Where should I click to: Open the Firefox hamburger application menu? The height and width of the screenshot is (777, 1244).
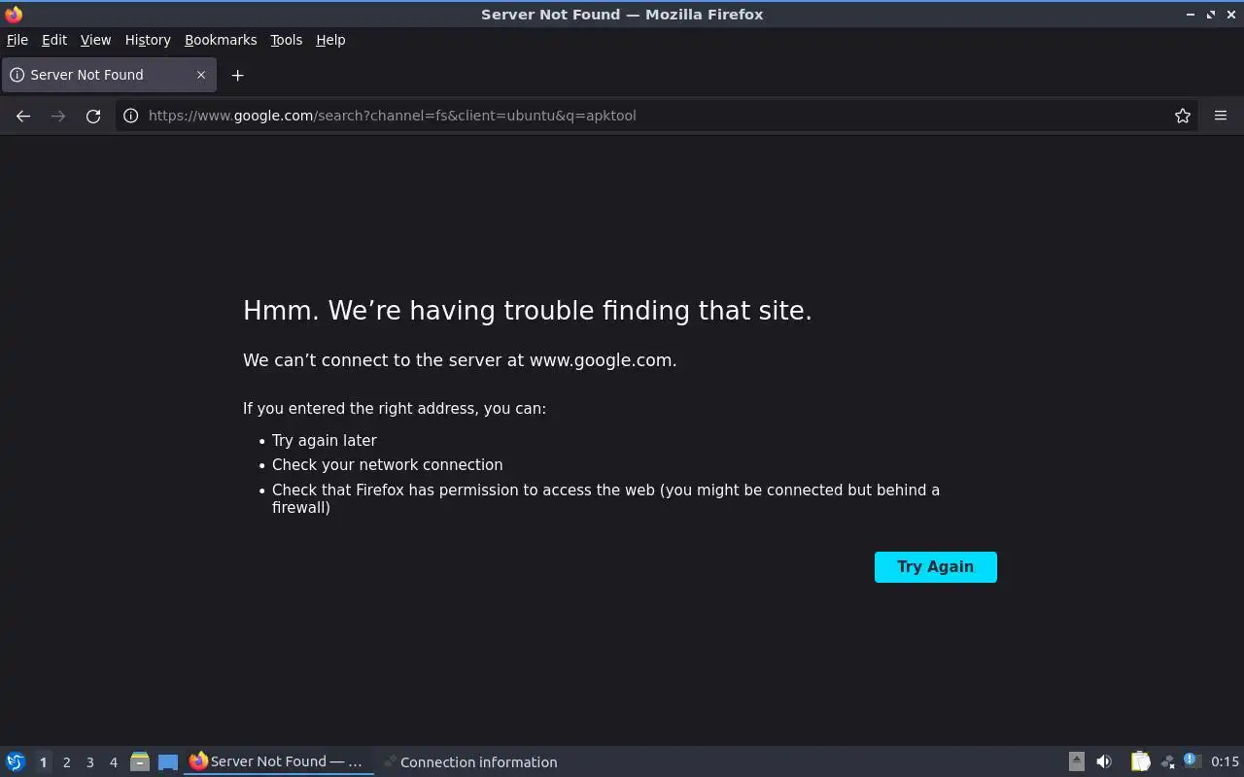point(1221,116)
